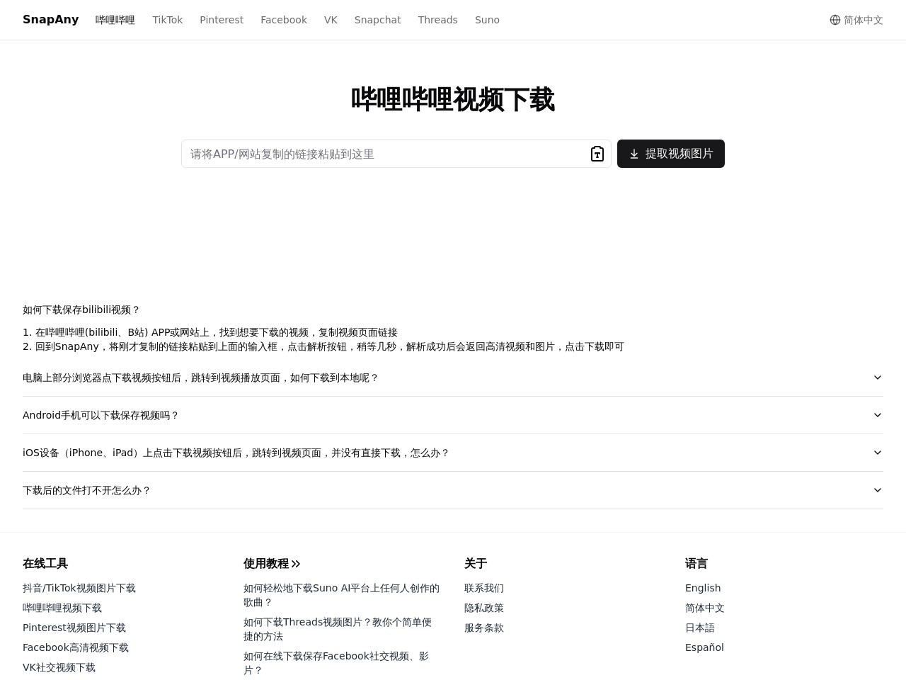Open the 使用教程 heading link
The image size is (906, 680).
pyautogui.click(x=272, y=564)
